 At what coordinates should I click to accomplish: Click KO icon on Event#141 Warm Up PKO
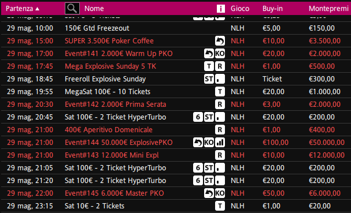click(220, 54)
